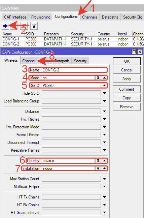Viewport: 144px width, 218px height.
Task: Click the OK button
Action: point(127,61)
